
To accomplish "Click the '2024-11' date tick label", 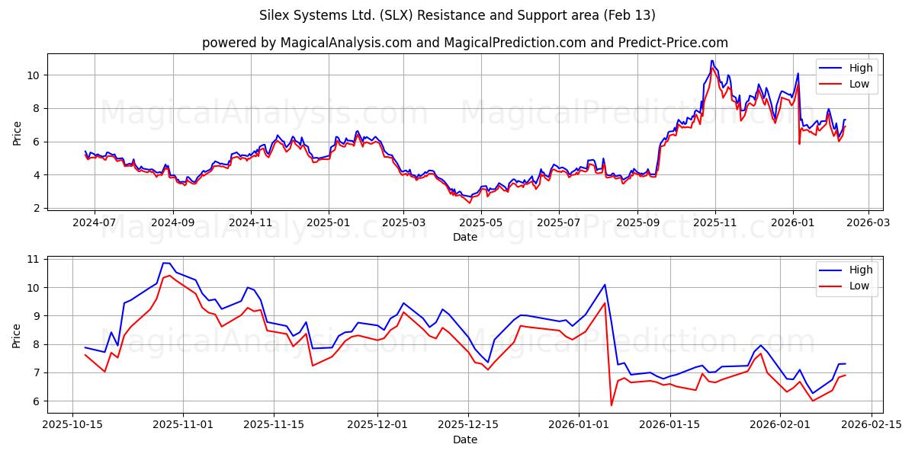I will click(x=250, y=222).
